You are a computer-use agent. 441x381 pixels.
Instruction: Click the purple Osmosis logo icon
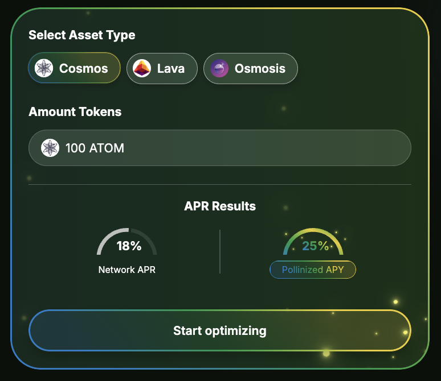219,69
